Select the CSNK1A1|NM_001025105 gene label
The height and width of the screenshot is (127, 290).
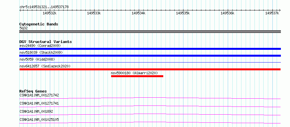39,120
